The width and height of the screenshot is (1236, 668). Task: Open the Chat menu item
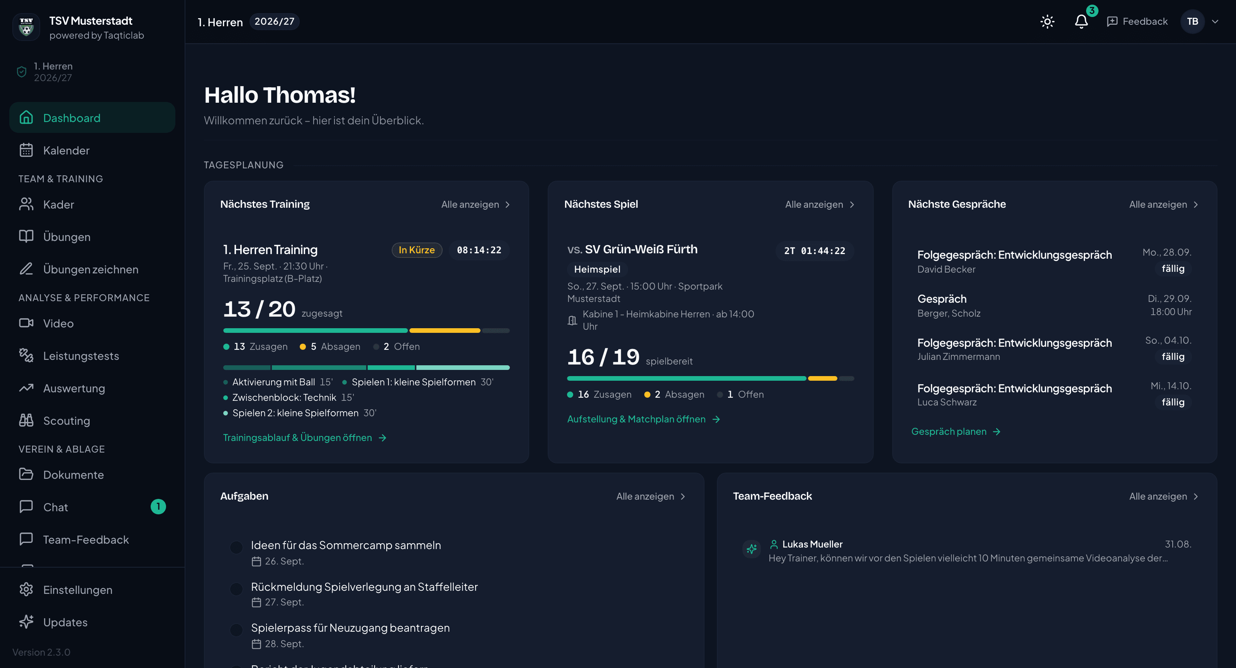pyautogui.click(x=92, y=507)
